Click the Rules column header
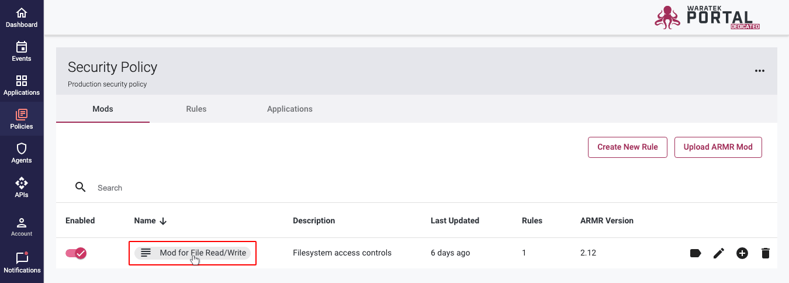 click(532, 220)
